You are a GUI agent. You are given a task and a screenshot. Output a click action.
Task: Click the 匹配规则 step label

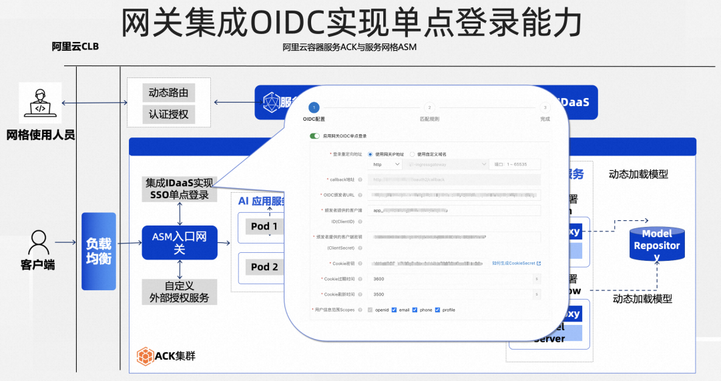[429, 119]
